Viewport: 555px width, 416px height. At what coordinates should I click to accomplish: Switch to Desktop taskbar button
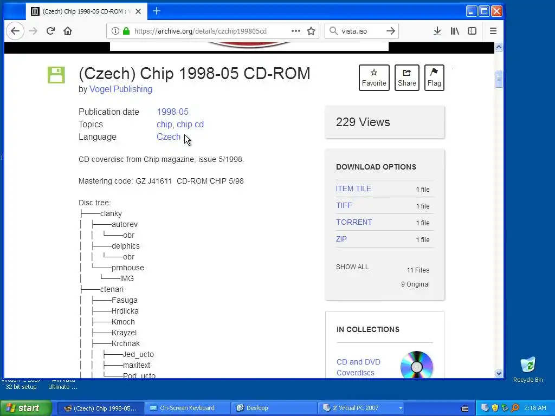(x=274, y=408)
